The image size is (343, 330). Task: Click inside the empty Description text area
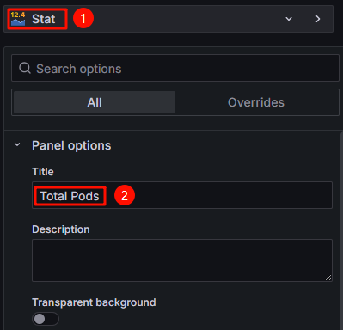tap(182, 260)
